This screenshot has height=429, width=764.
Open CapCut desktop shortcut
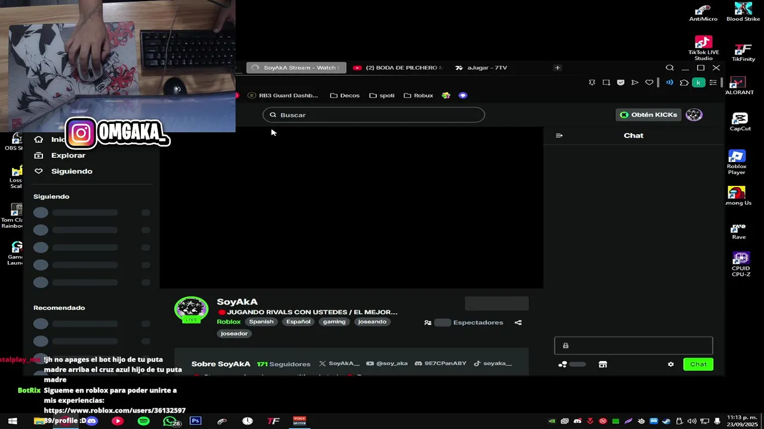tap(740, 122)
